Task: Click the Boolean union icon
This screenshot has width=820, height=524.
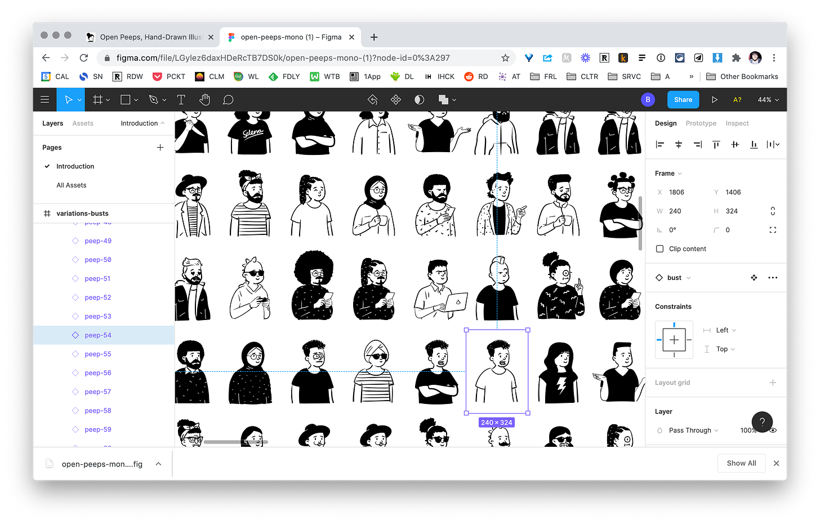Action: pos(444,100)
